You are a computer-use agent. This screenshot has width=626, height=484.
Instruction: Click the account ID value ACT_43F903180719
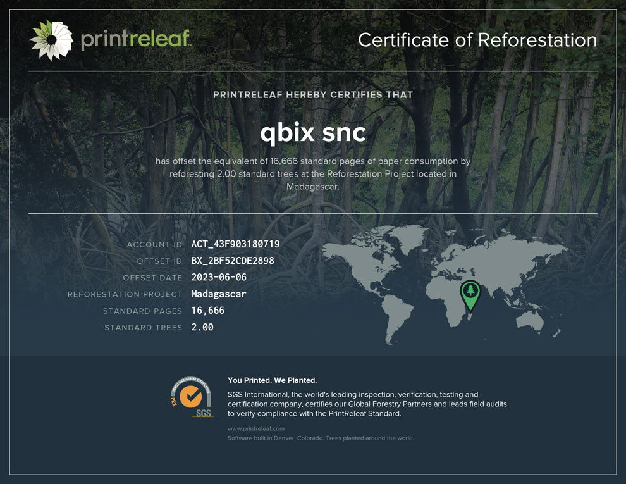pos(236,244)
